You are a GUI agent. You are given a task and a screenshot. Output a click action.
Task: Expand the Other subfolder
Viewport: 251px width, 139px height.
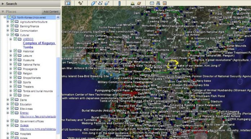point(10,95)
